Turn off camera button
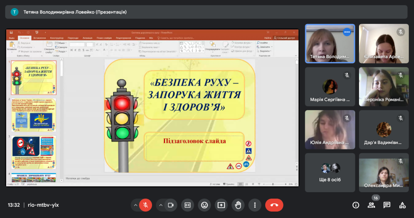The image size is (414, 218). tap(171, 205)
